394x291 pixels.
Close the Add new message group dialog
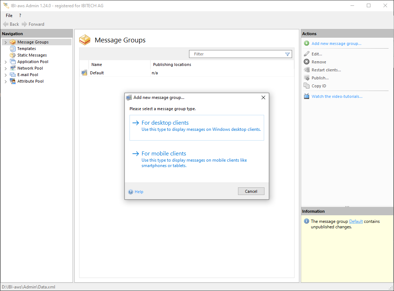[x=263, y=97]
